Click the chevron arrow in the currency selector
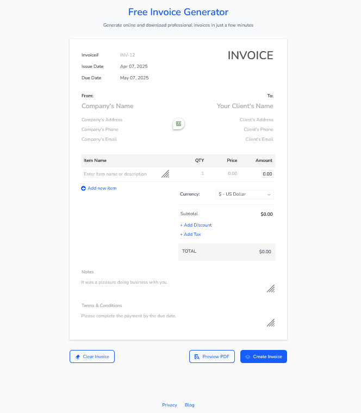The height and width of the screenshot is (413, 361). click(269, 195)
